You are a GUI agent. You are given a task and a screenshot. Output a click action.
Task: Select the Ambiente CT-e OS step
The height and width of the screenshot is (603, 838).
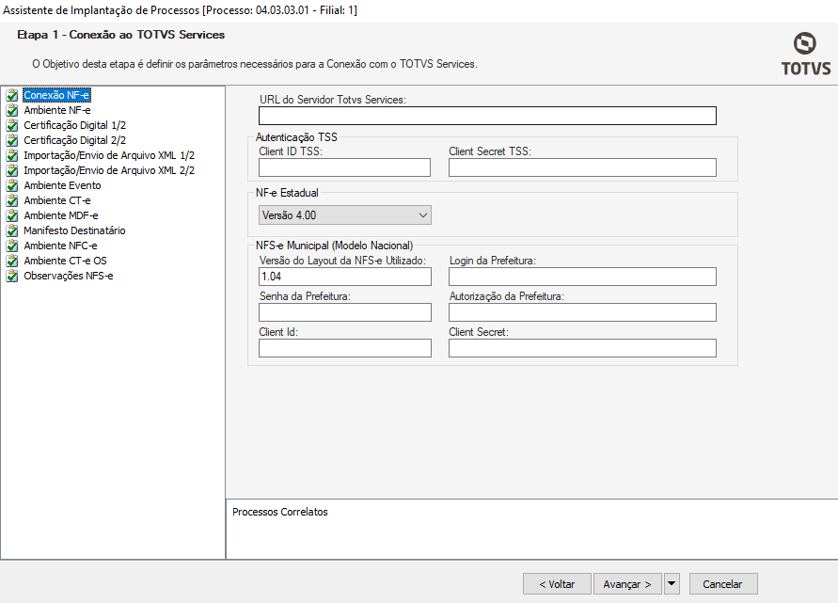(65, 261)
